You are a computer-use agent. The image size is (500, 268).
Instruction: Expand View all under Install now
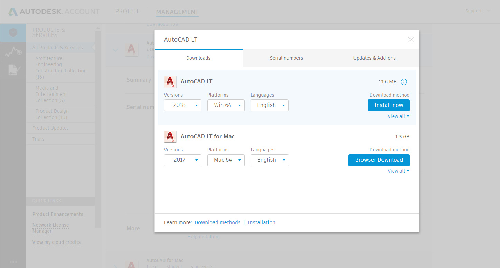coord(398,116)
